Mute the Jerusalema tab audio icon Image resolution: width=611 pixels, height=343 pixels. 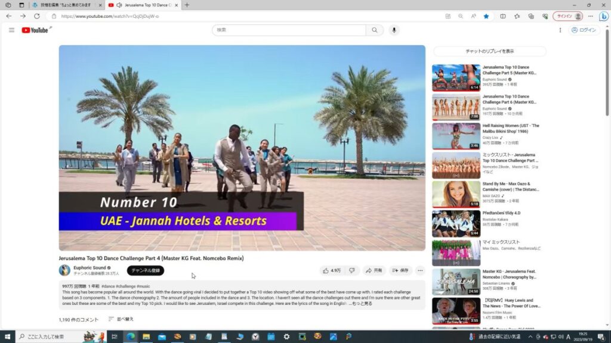(119, 5)
